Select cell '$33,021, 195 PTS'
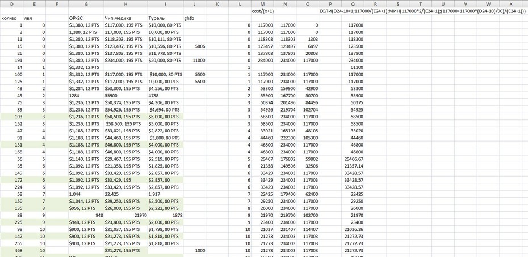 coord(125,131)
